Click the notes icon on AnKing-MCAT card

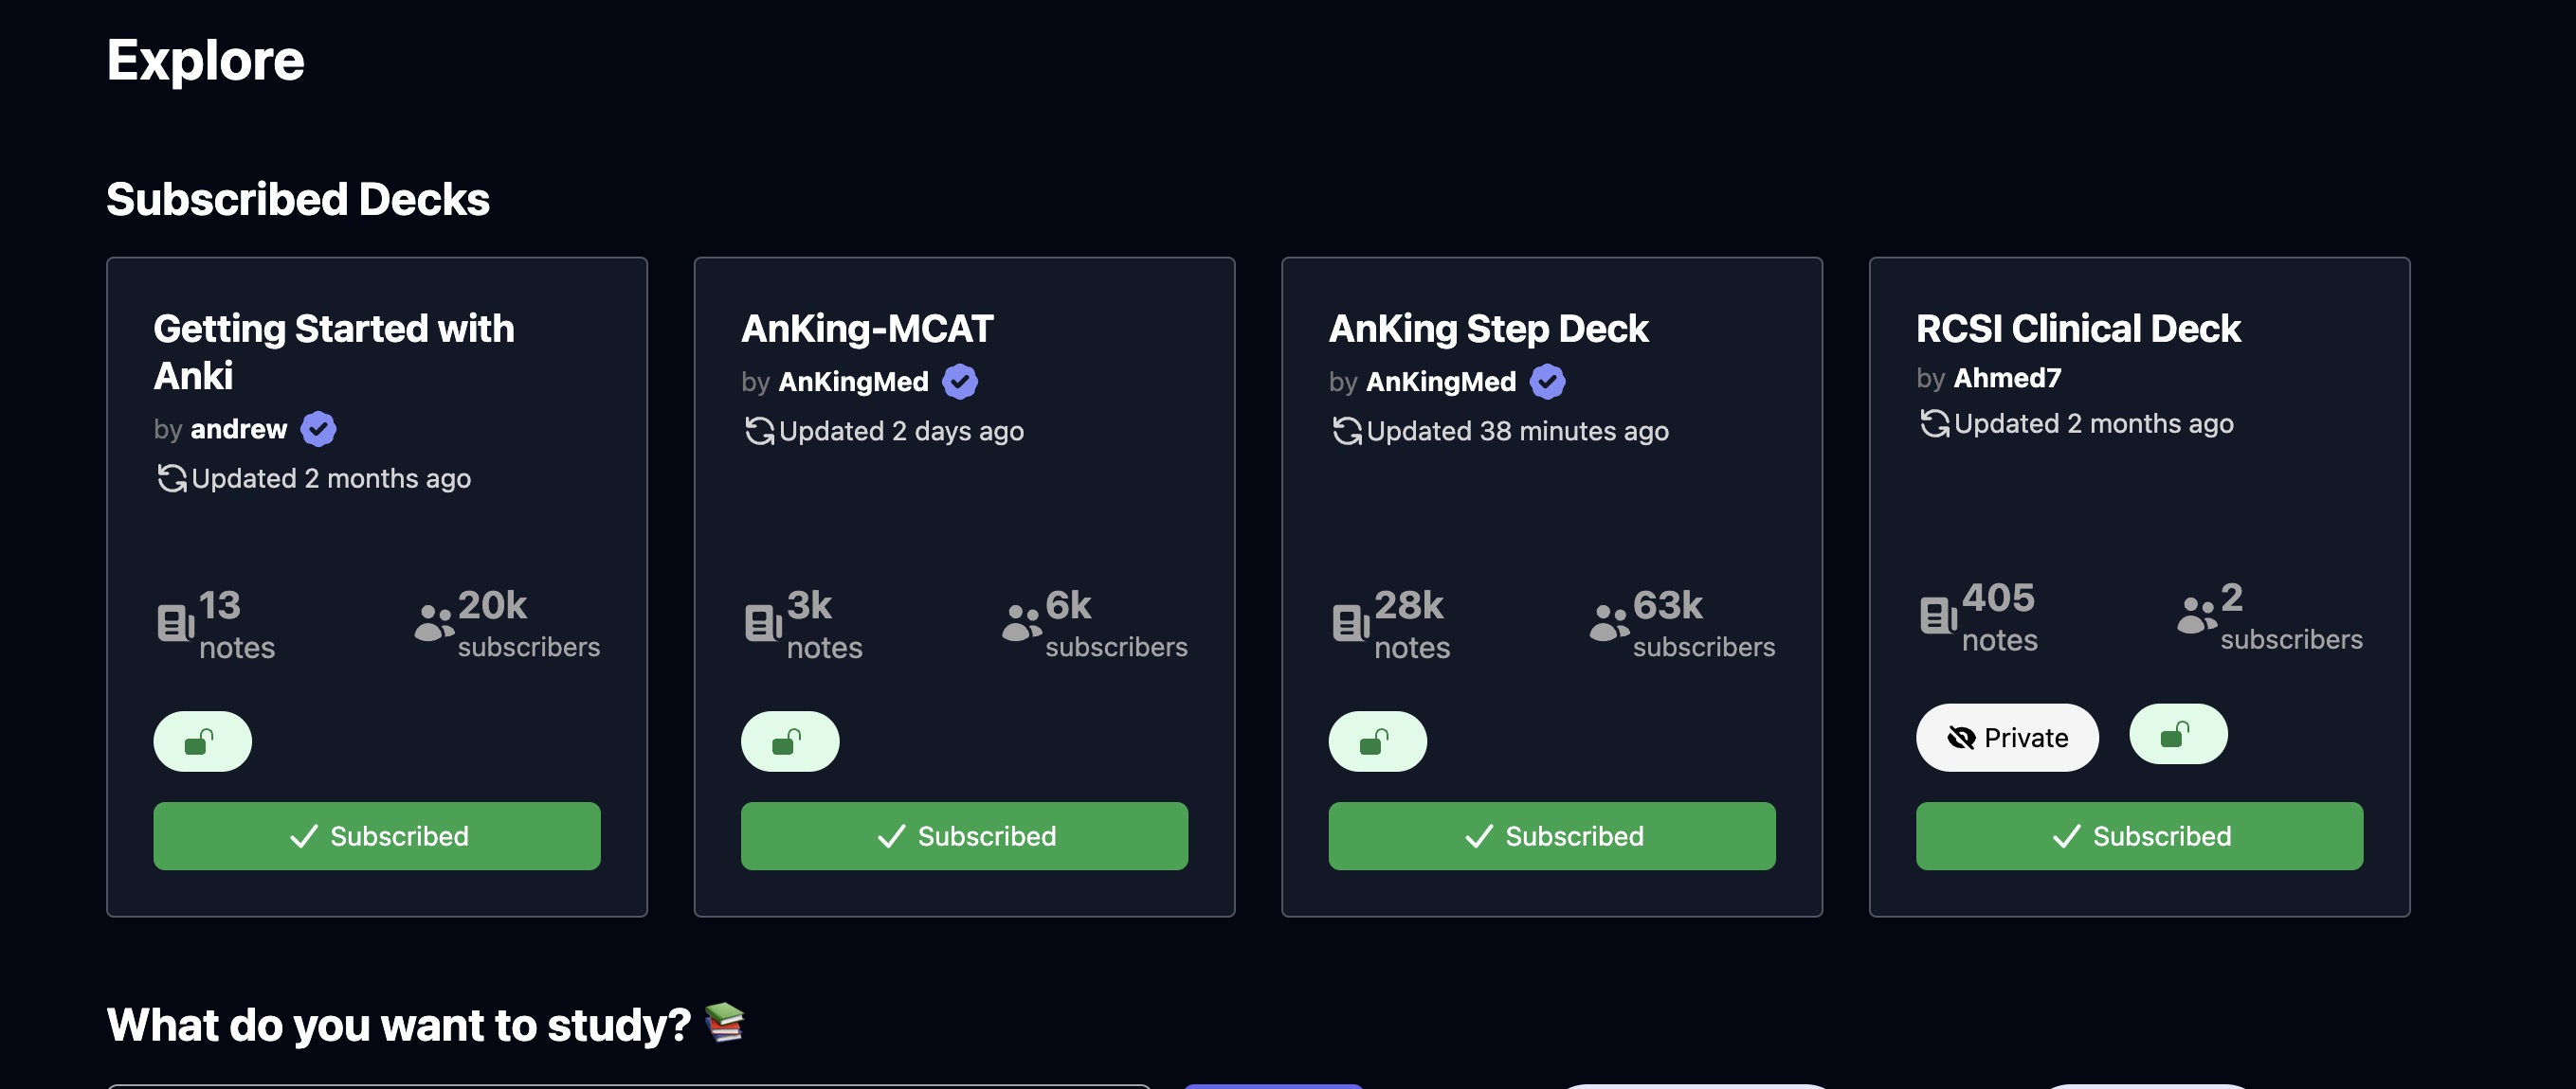point(763,623)
